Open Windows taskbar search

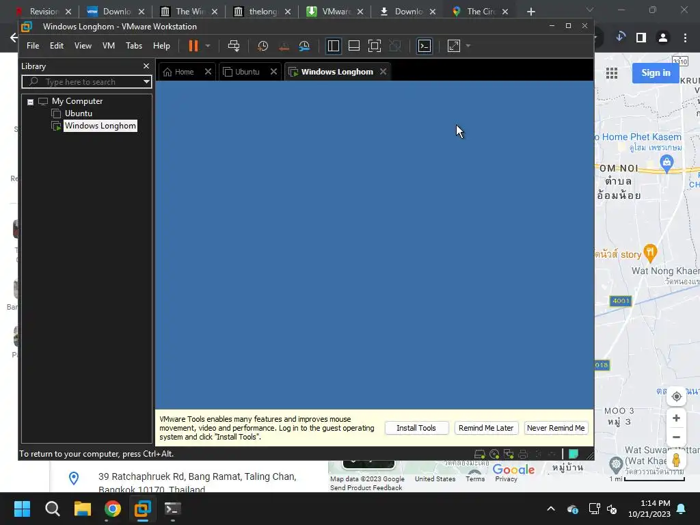[x=52, y=509]
